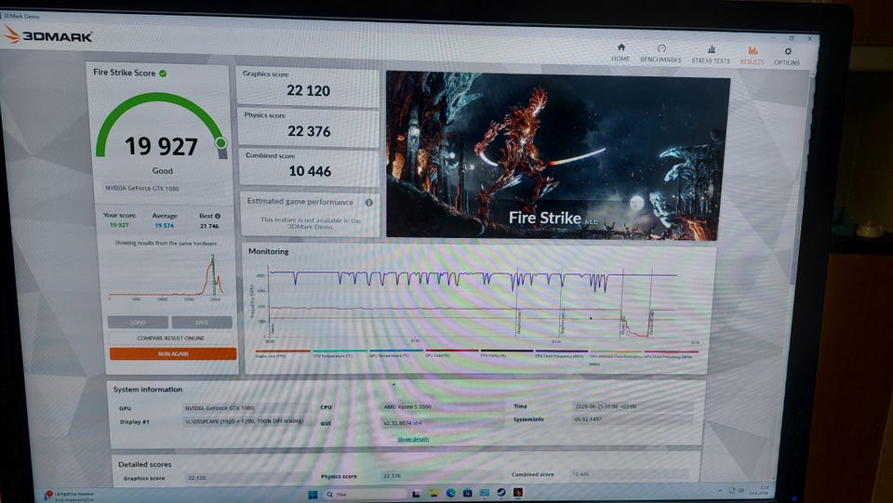Click the Display #1 resolution field
This screenshot has height=503, width=893.
(247, 421)
